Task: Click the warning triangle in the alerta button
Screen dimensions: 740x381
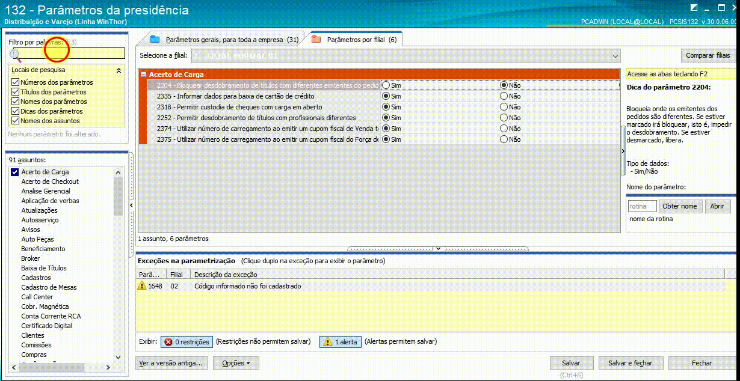Action: 327,342
